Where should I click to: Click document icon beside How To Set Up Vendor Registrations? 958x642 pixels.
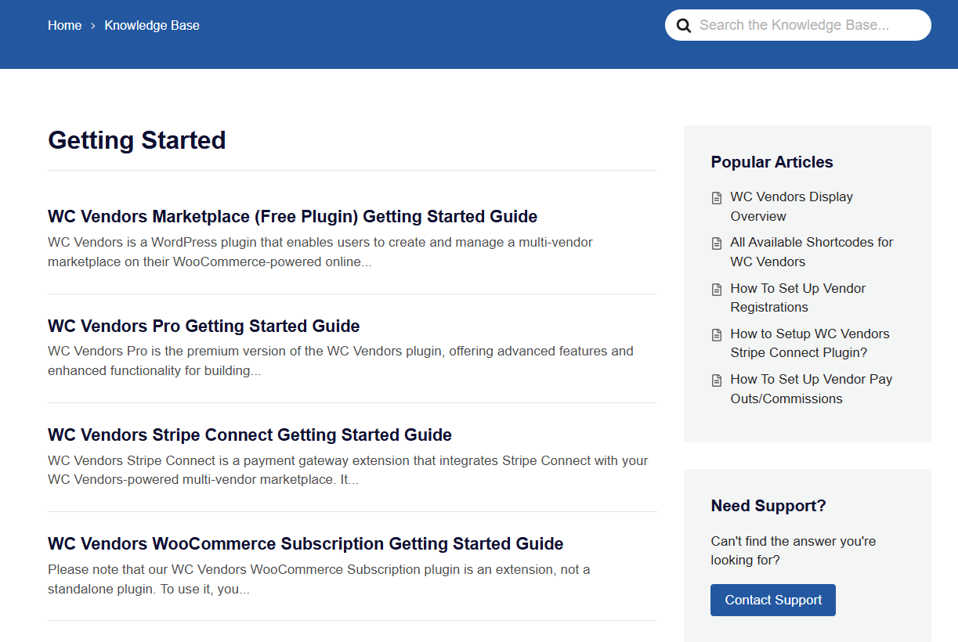pos(717,290)
